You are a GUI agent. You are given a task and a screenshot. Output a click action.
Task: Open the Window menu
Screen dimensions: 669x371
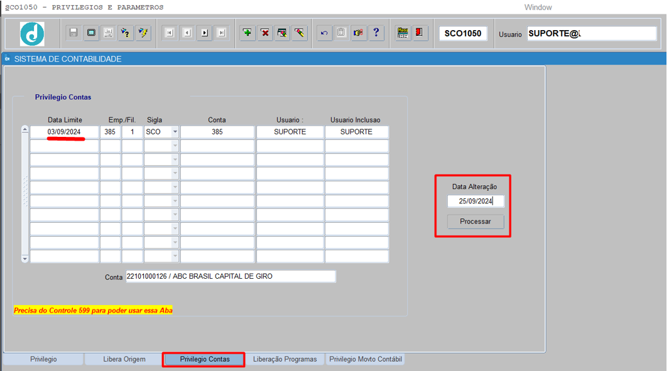(538, 8)
